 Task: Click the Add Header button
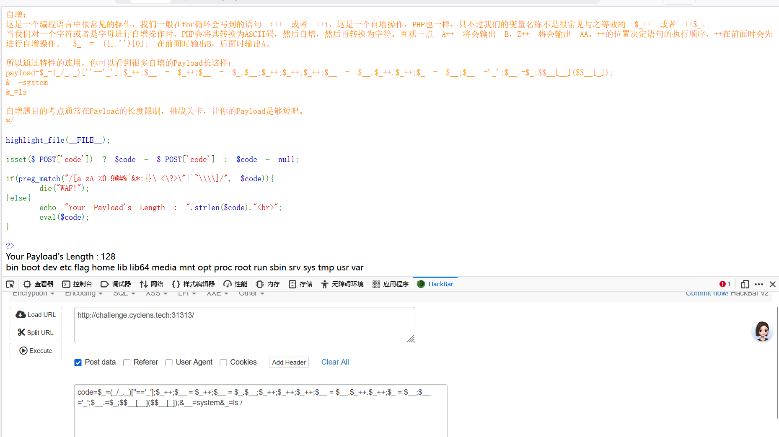tap(289, 362)
